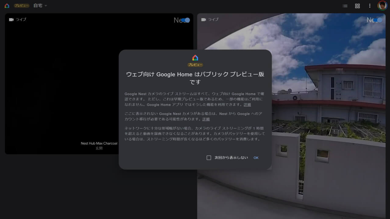Click the Google Home preview icon in dialog

coord(195,57)
